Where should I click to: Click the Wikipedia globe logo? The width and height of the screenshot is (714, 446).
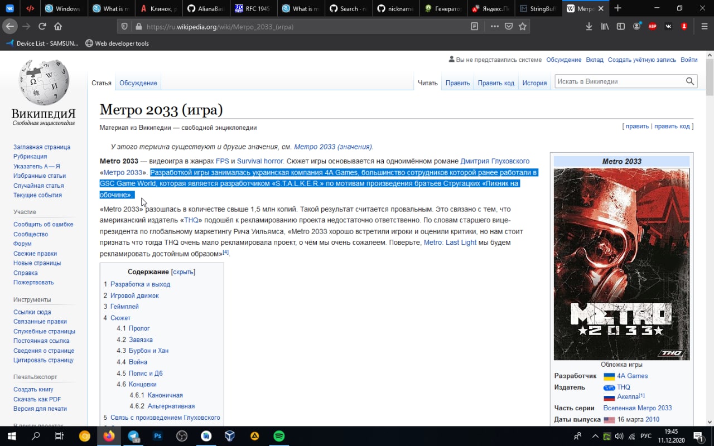(44, 83)
